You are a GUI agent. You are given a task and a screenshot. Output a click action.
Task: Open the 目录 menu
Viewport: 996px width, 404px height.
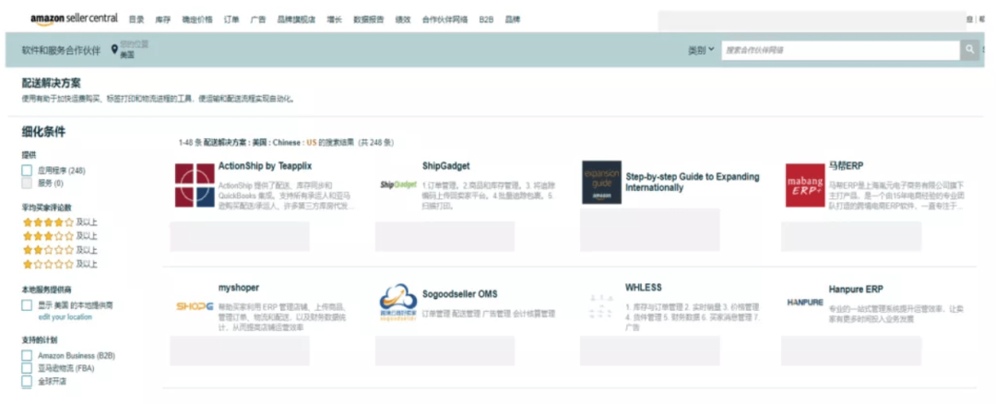pyautogui.click(x=136, y=19)
